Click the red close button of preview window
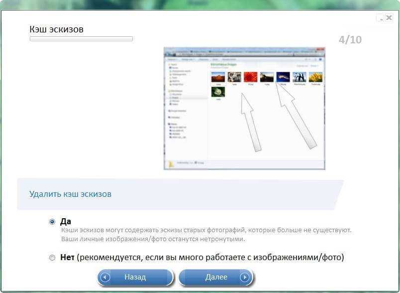The image size is (400, 293). coord(322,50)
